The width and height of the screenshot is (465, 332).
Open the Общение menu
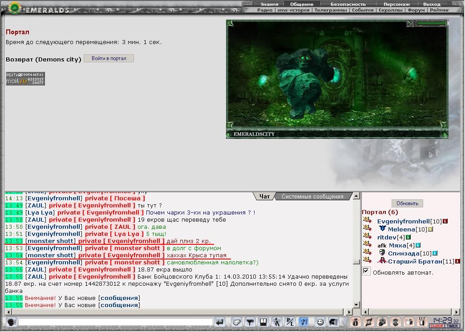[302, 4]
